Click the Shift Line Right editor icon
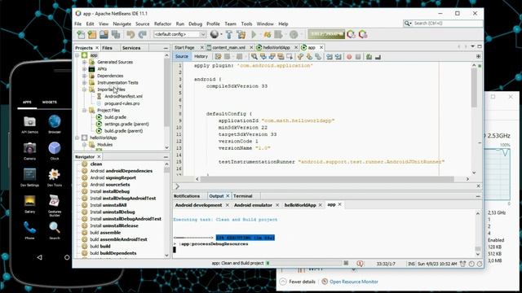This screenshot has height=293, width=522. (338, 57)
